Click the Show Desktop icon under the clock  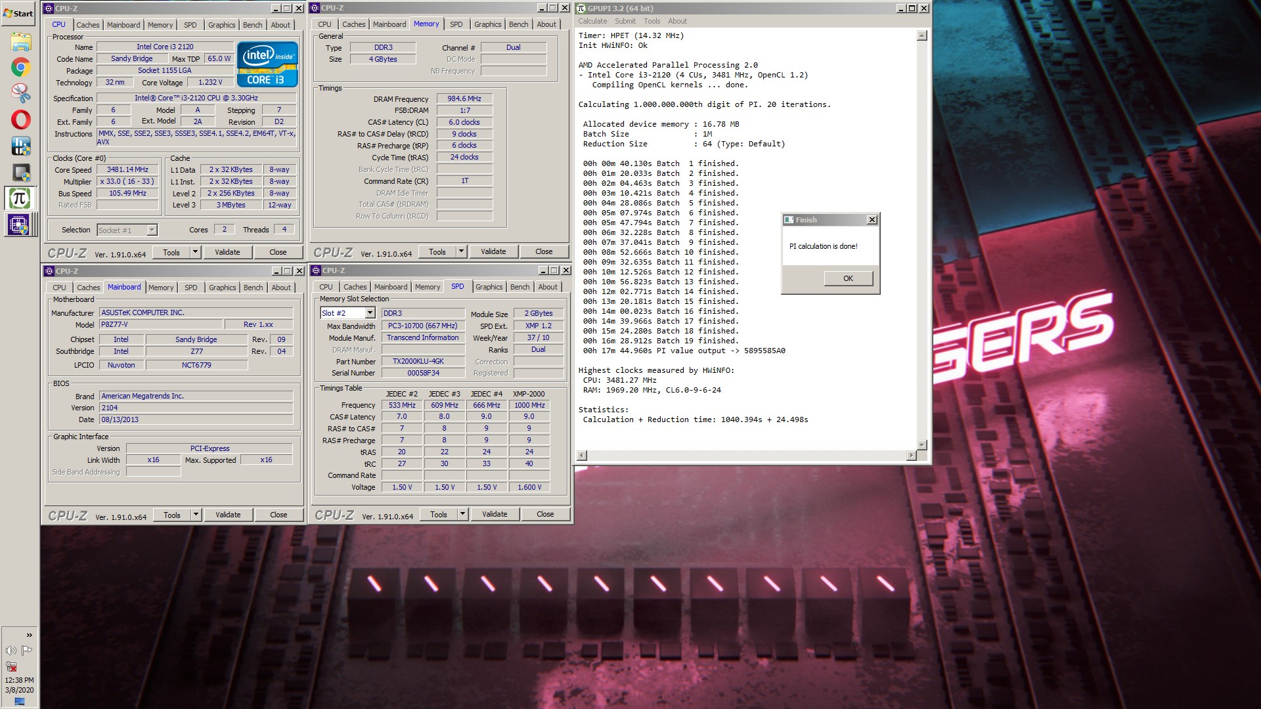click(x=20, y=702)
